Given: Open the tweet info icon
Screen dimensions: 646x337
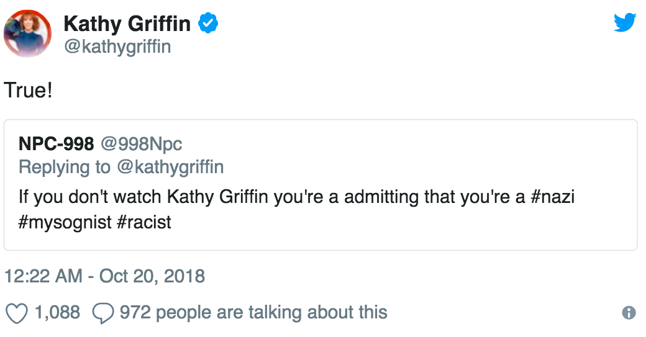Looking at the screenshot, I should point(629,313).
